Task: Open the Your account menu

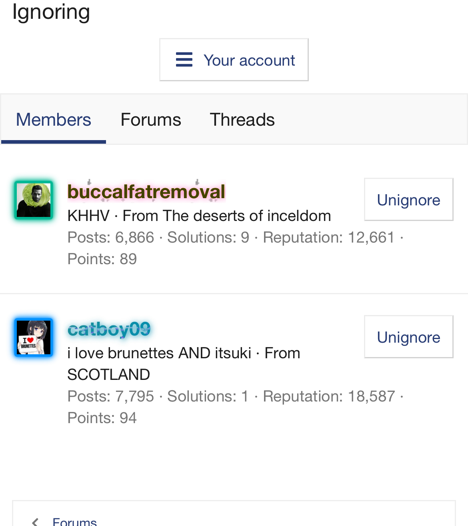Action: [234, 60]
